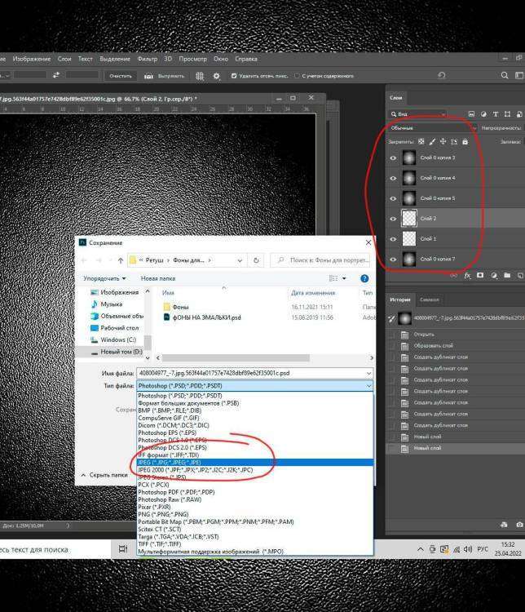The image size is (525, 612).
Task: Click the Новая папка button
Action: click(x=158, y=278)
